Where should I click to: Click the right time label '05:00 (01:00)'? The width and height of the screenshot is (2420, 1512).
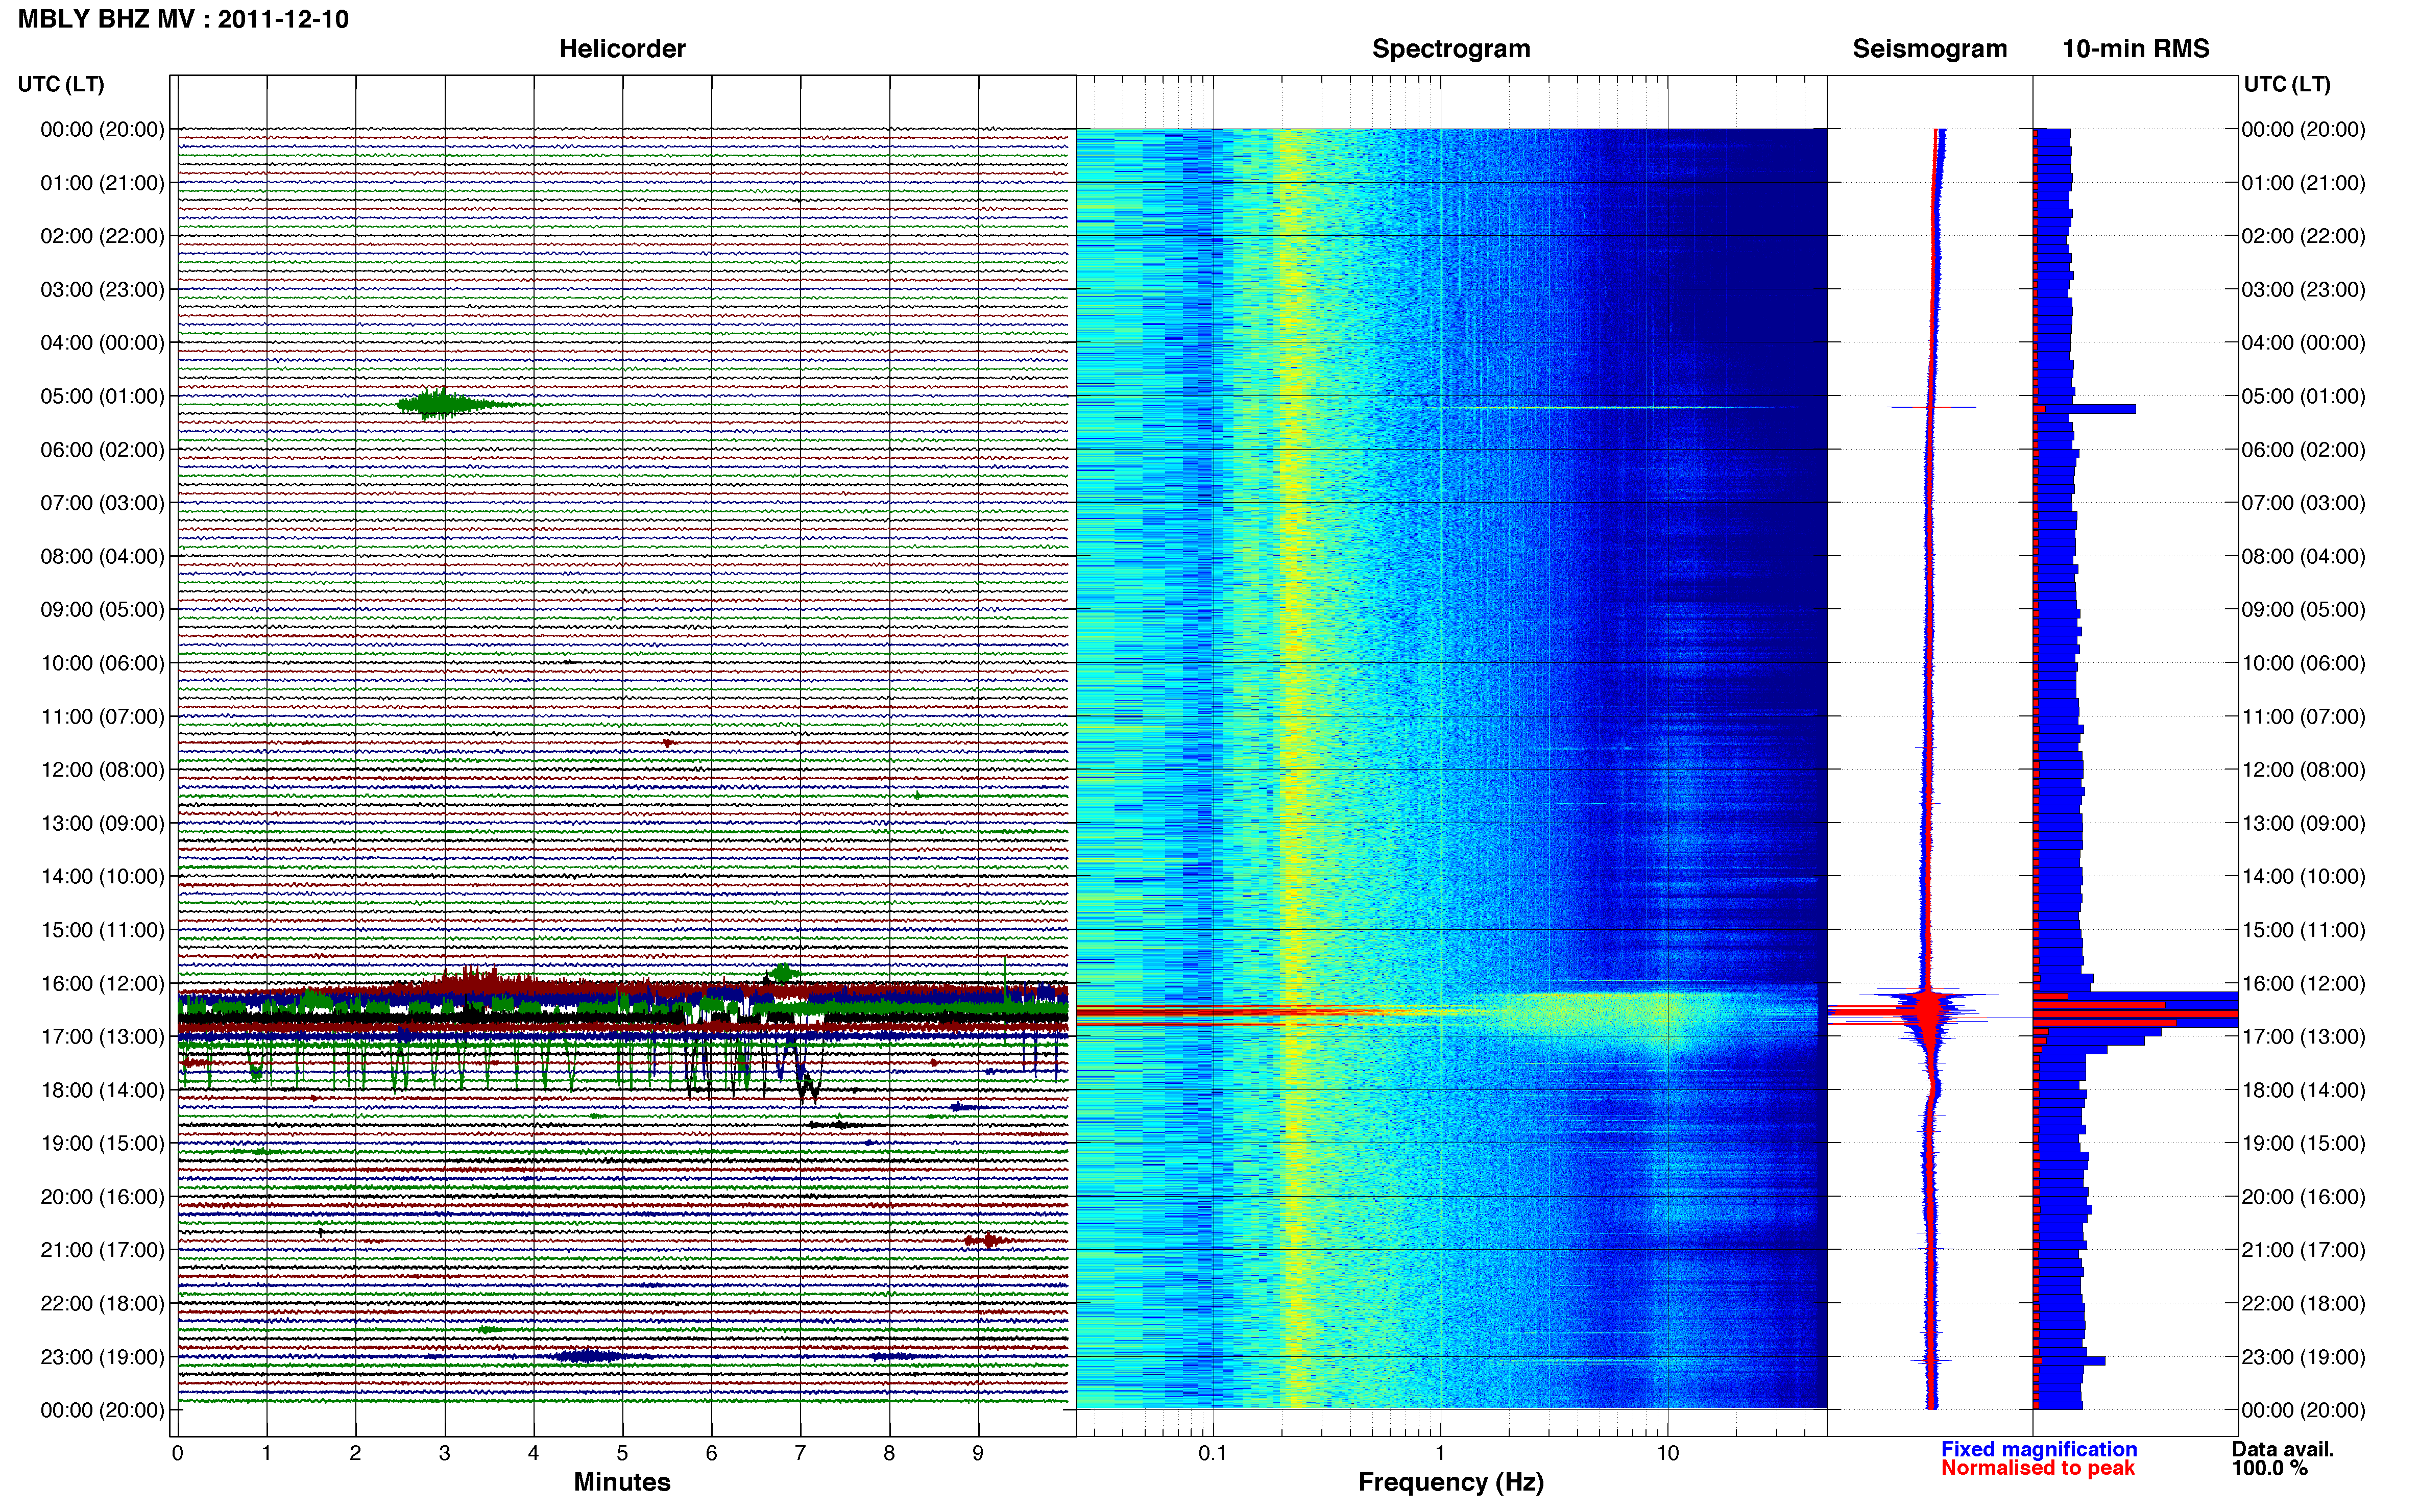(2303, 396)
